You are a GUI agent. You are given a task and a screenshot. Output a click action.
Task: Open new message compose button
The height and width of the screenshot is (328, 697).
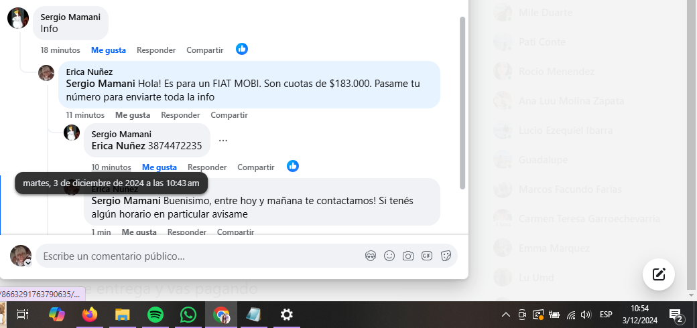[659, 274]
